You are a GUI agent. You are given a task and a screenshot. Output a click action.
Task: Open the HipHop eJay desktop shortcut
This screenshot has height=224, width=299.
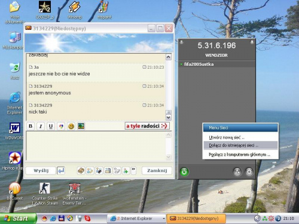pyautogui.click(x=14, y=161)
